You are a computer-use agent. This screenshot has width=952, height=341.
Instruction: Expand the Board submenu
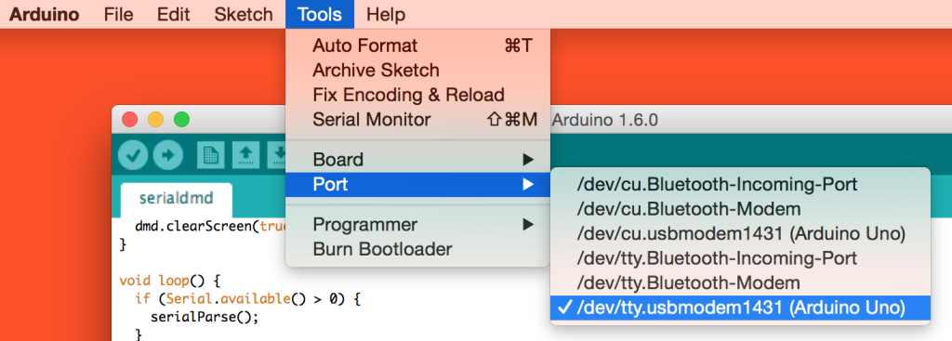pos(417,160)
